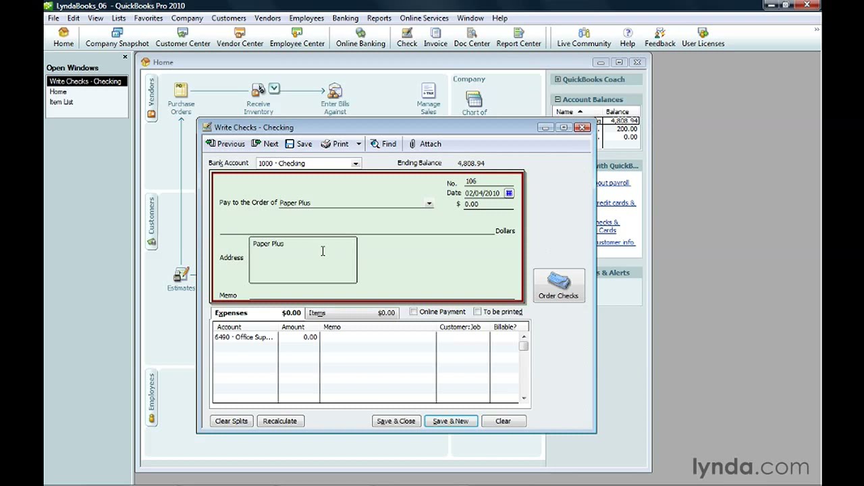Screen dimensions: 864x486
Task: Open the Doc Center icon
Action: [472, 38]
